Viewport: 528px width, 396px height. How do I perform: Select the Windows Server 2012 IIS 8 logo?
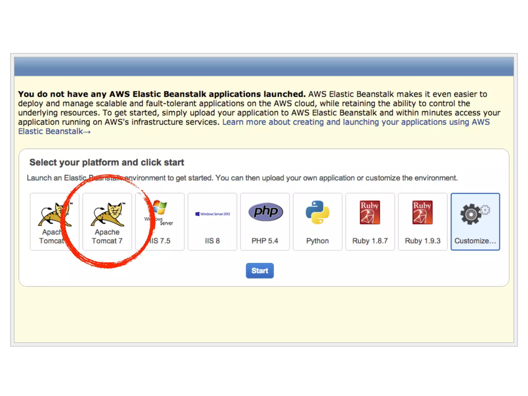point(212,214)
